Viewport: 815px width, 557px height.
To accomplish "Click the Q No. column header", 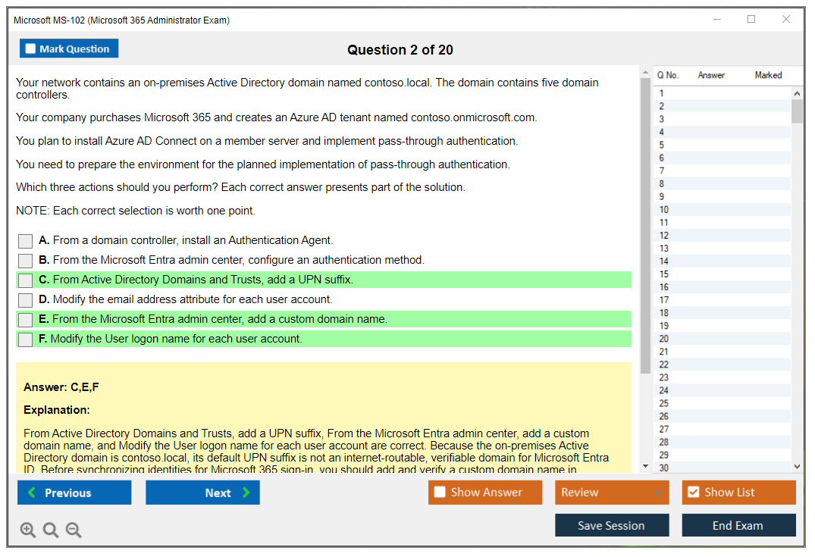I will (x=667, y=75).
